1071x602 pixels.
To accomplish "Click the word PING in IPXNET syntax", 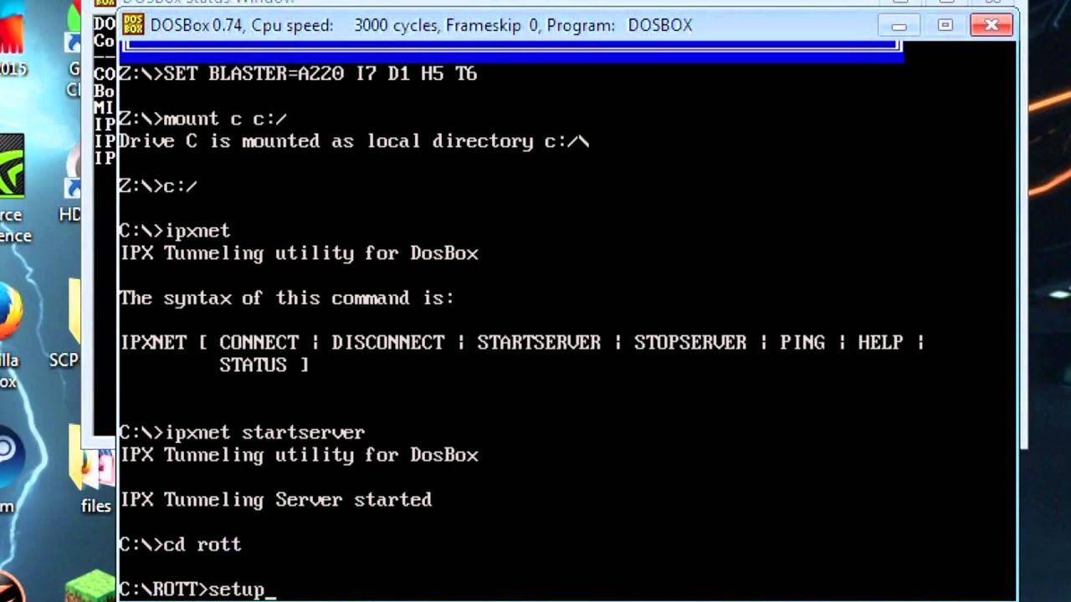I will 802,343.
